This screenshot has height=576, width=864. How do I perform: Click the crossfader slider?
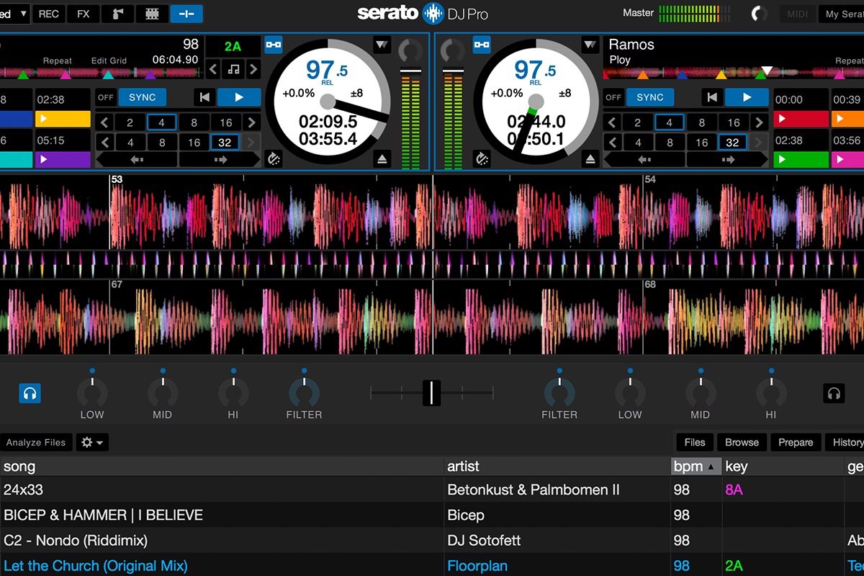coord(431,392)
